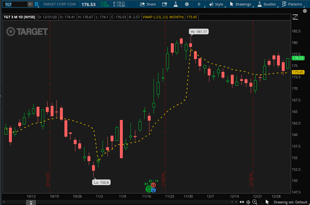Click the green 176.53 price axis label

click(298, 58)
